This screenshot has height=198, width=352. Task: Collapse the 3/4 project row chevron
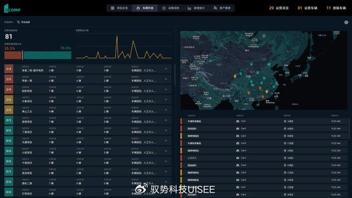(x=166, y=69)
